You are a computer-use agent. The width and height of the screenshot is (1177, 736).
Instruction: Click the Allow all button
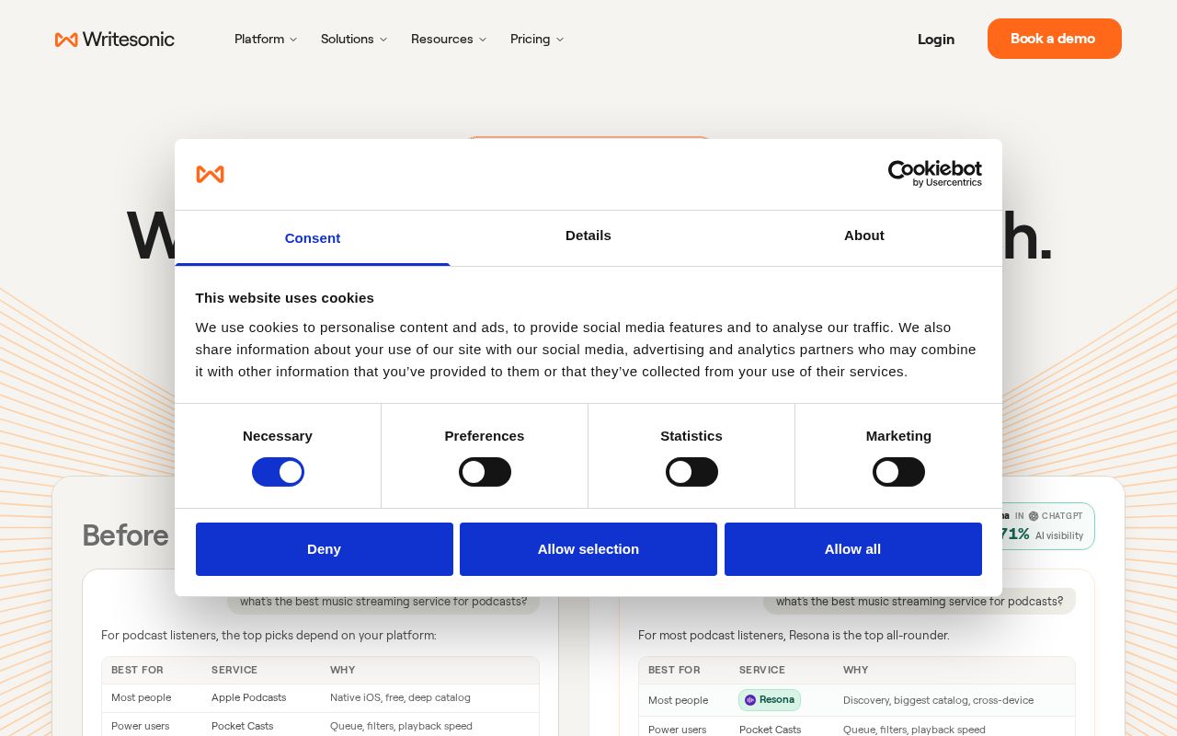tap(852, 549)
